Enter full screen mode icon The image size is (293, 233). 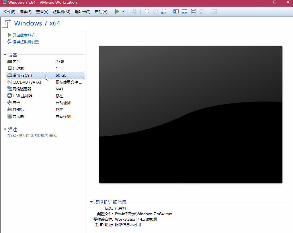193,11
